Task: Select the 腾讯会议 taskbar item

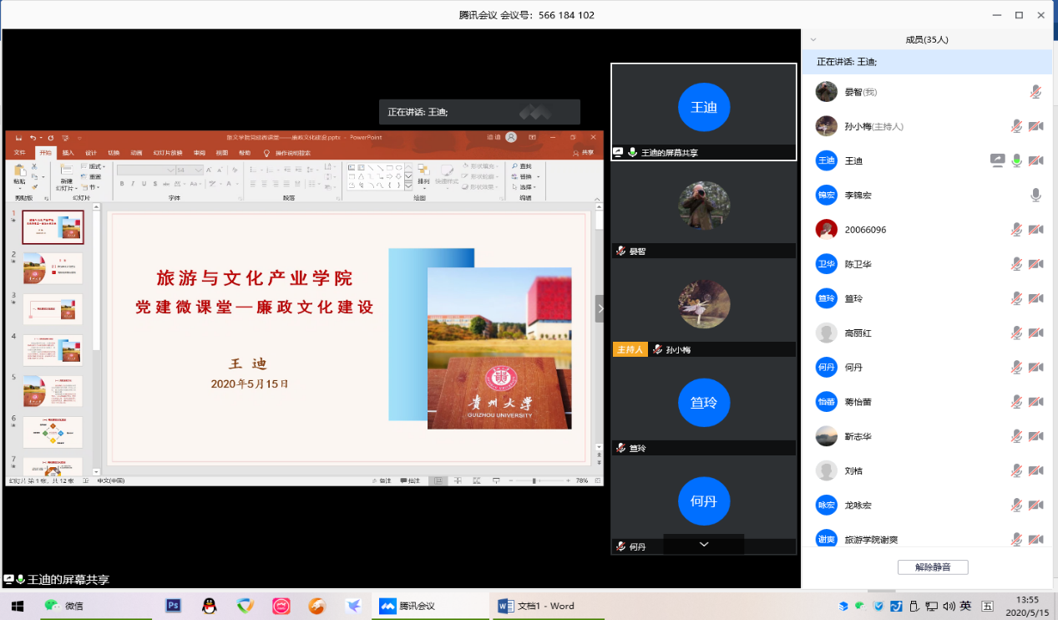Action: [x=418, y=606]
